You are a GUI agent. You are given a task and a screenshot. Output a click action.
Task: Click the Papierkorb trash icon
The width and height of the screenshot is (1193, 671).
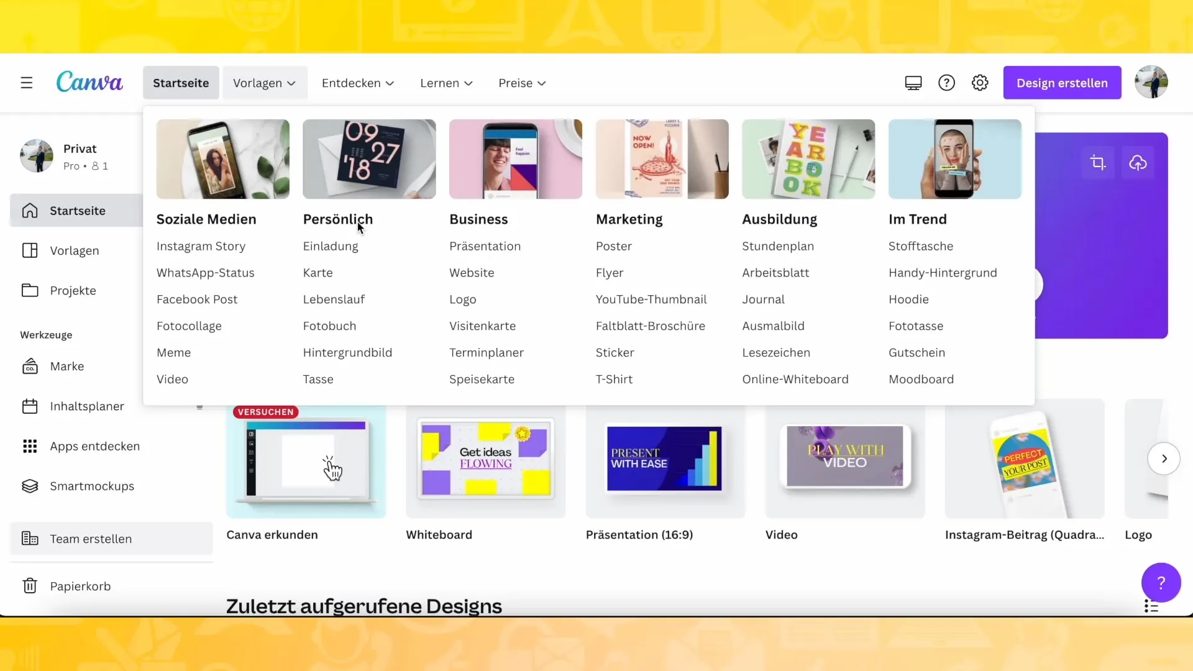(29, 586)
